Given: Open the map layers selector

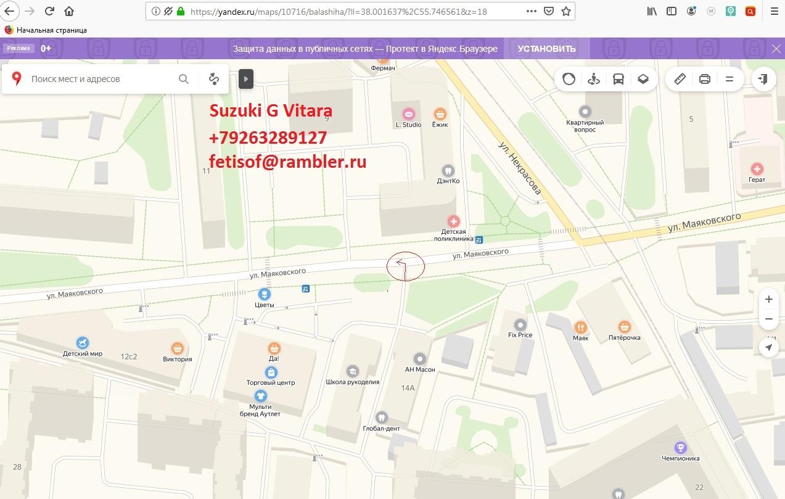Looking at the screenshot, I should click(643, 79).
